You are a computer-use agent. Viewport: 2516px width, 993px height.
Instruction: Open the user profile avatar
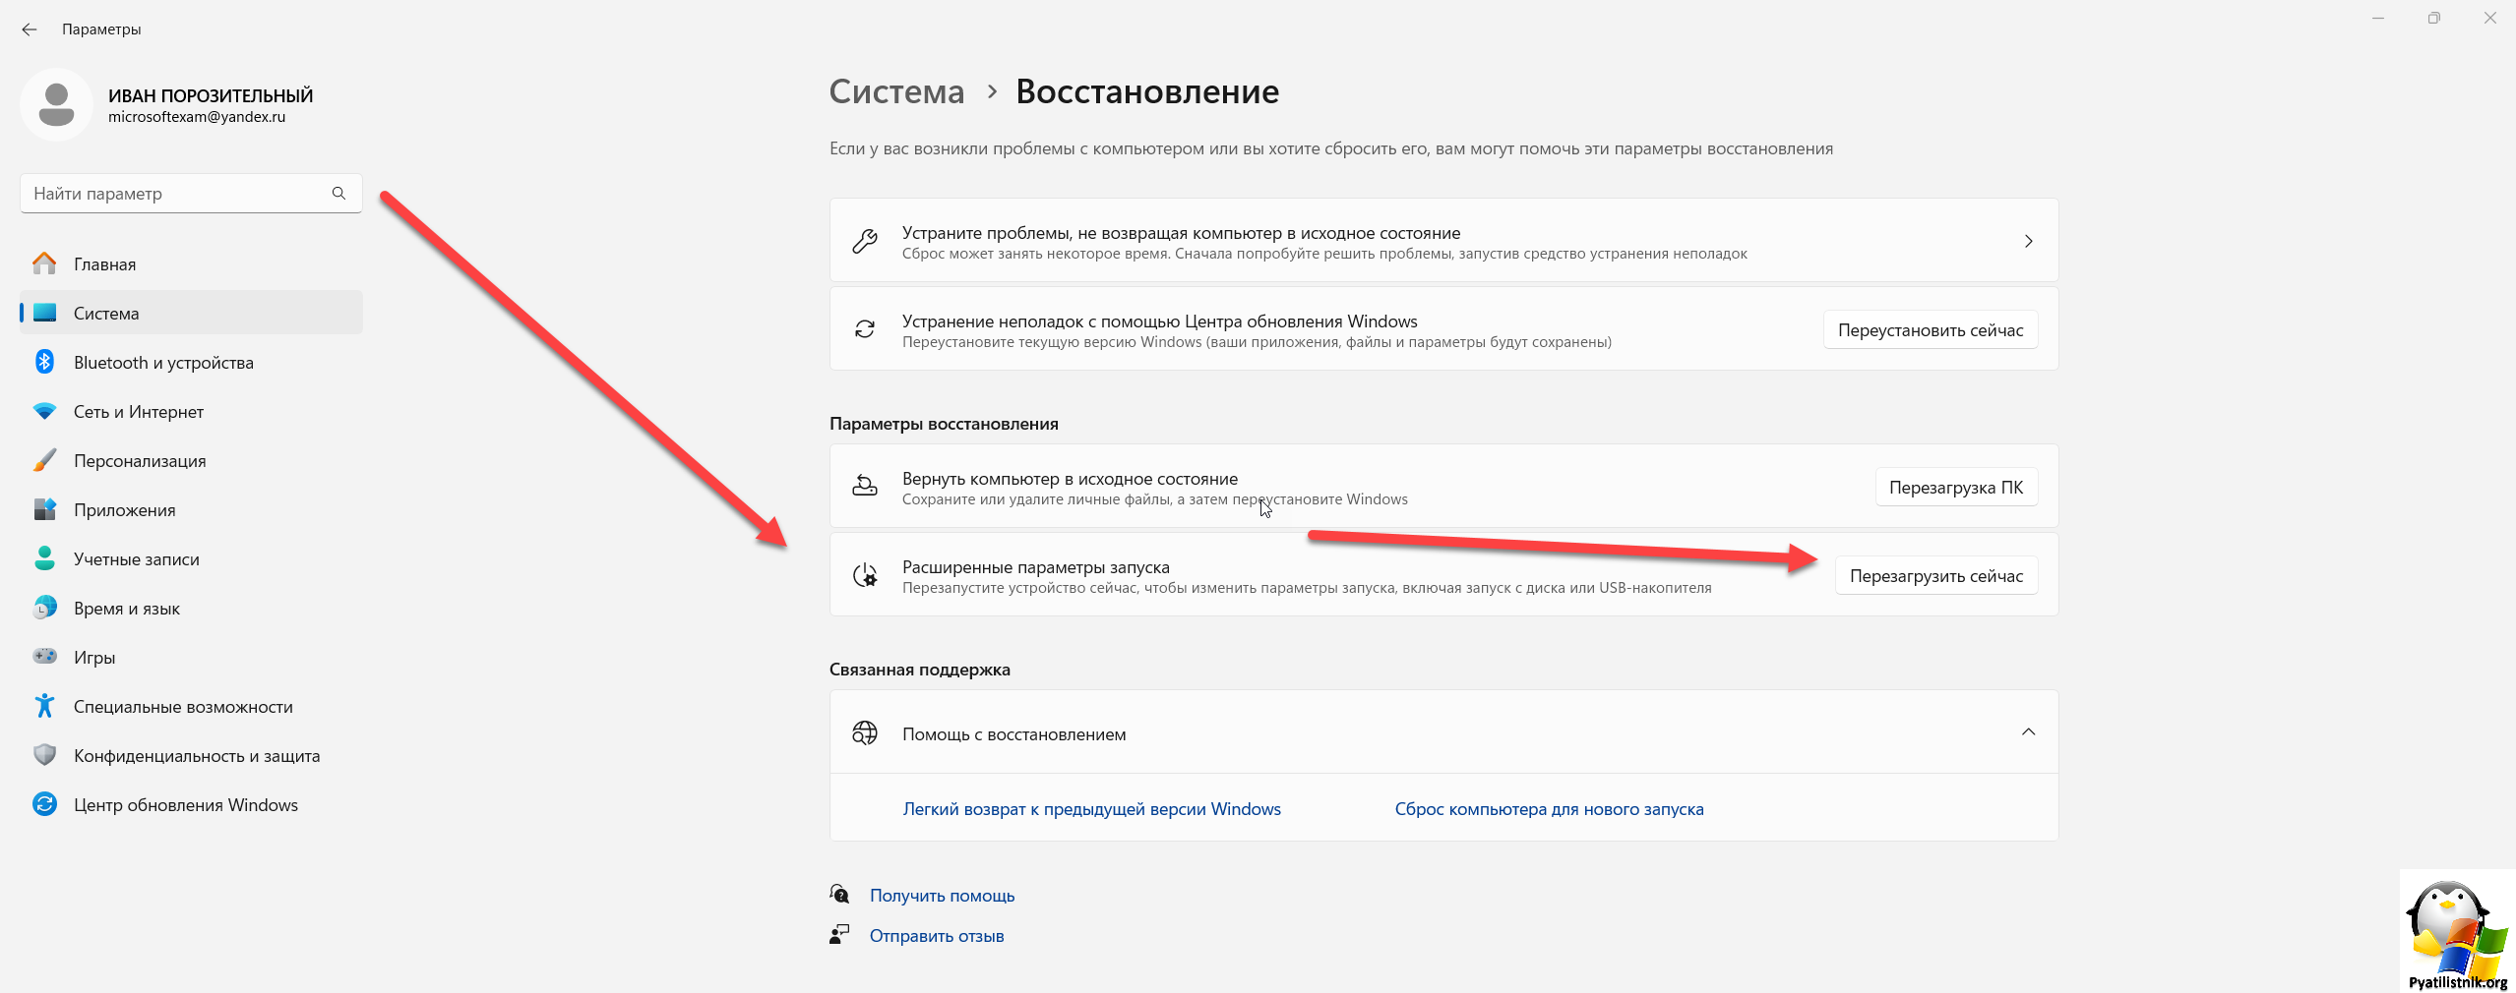click(56, 104)
